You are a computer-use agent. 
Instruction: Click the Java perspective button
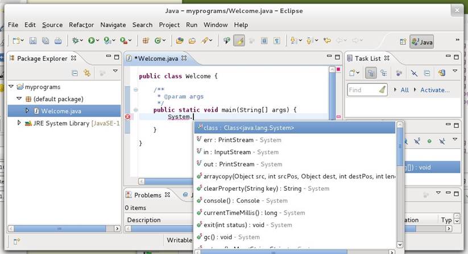point(422,42)
